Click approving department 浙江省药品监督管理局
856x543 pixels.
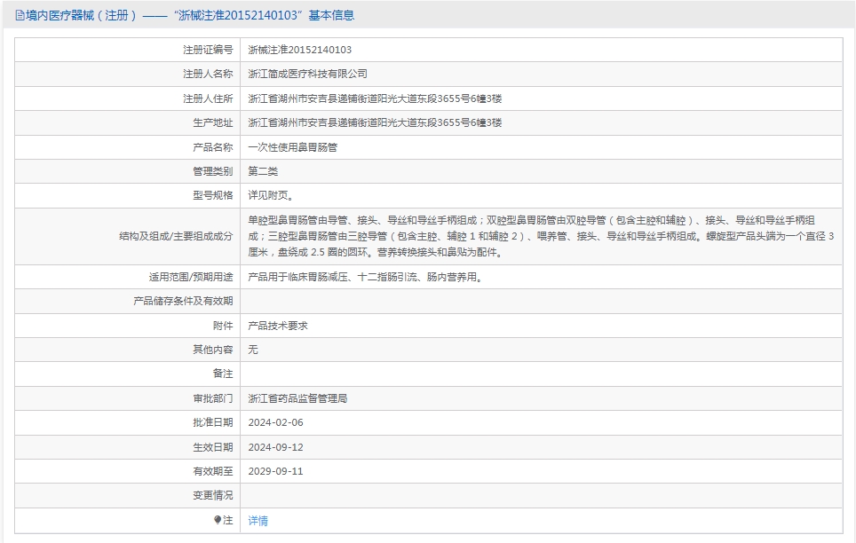point(297,399)
